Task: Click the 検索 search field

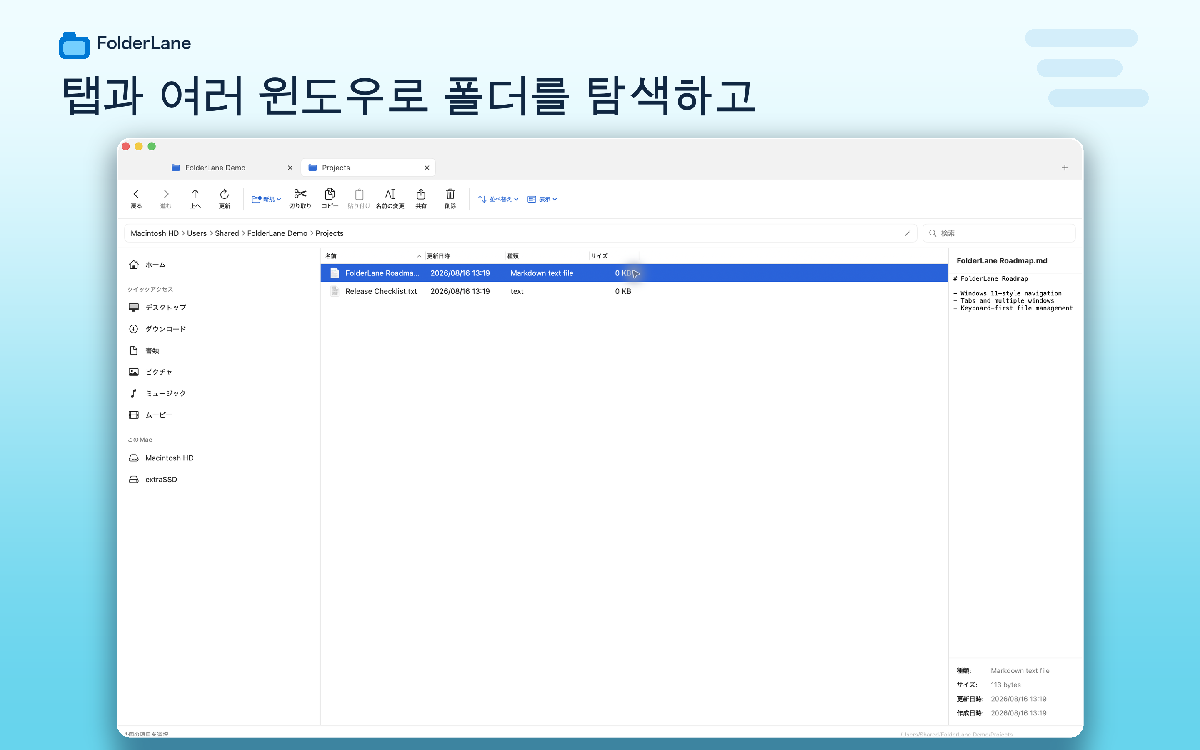Action: coord(999,233)
